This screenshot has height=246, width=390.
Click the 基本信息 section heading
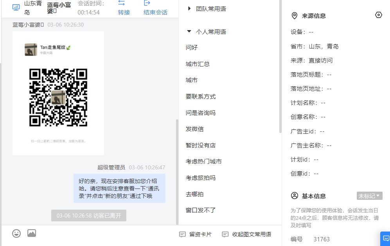click(314, 196)
